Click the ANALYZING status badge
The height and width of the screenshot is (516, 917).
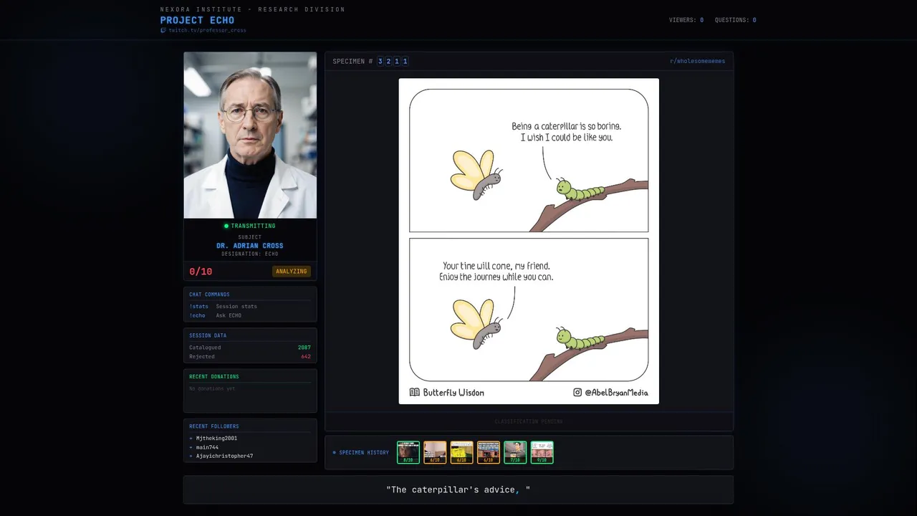coord(292,272)
